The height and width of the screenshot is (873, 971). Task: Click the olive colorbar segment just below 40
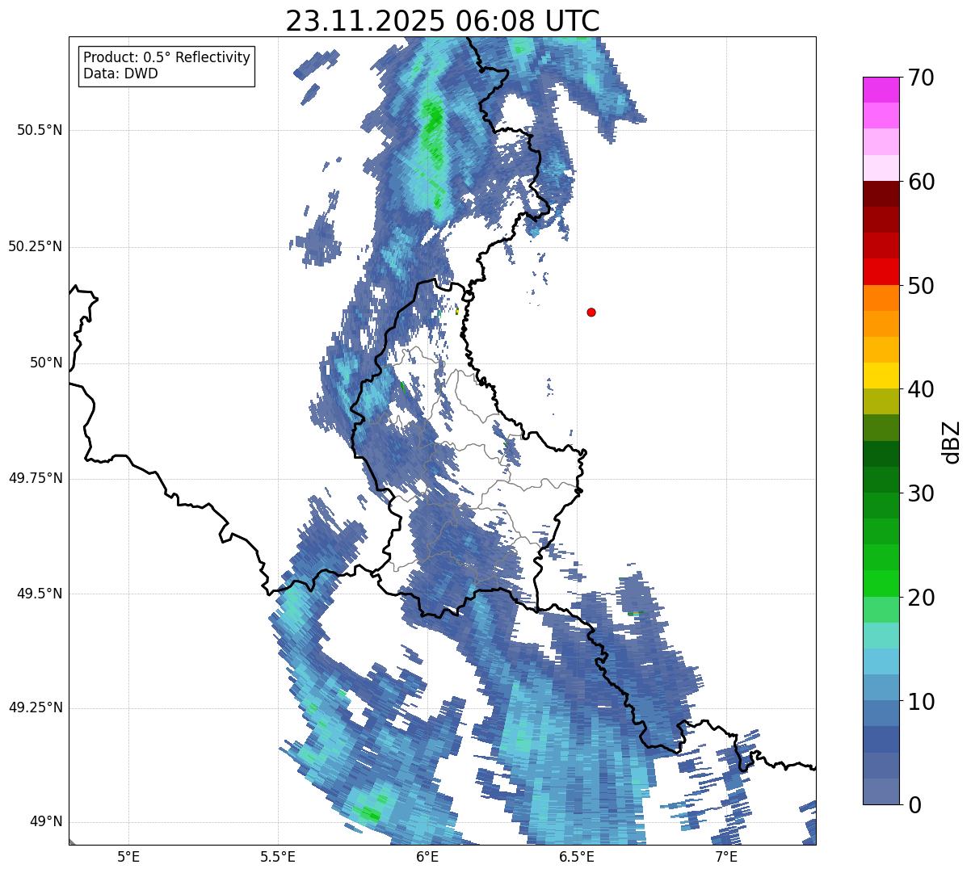click(x=881, y=401)
